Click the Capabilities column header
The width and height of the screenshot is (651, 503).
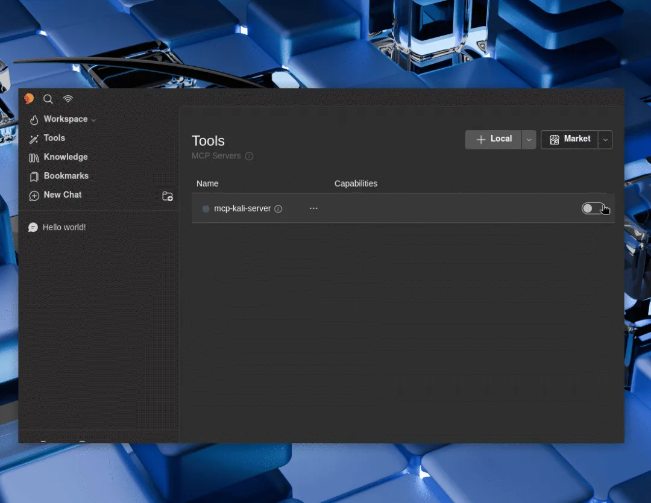[x=356, y=184]
